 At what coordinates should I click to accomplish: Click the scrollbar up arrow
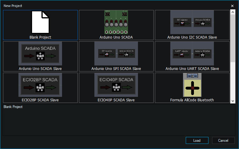tap(233, 12)
